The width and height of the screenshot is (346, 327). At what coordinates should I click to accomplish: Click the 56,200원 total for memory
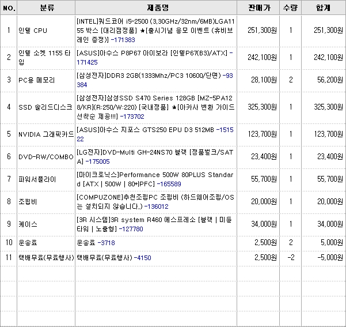pyautogui.click(x=330, y=80)
